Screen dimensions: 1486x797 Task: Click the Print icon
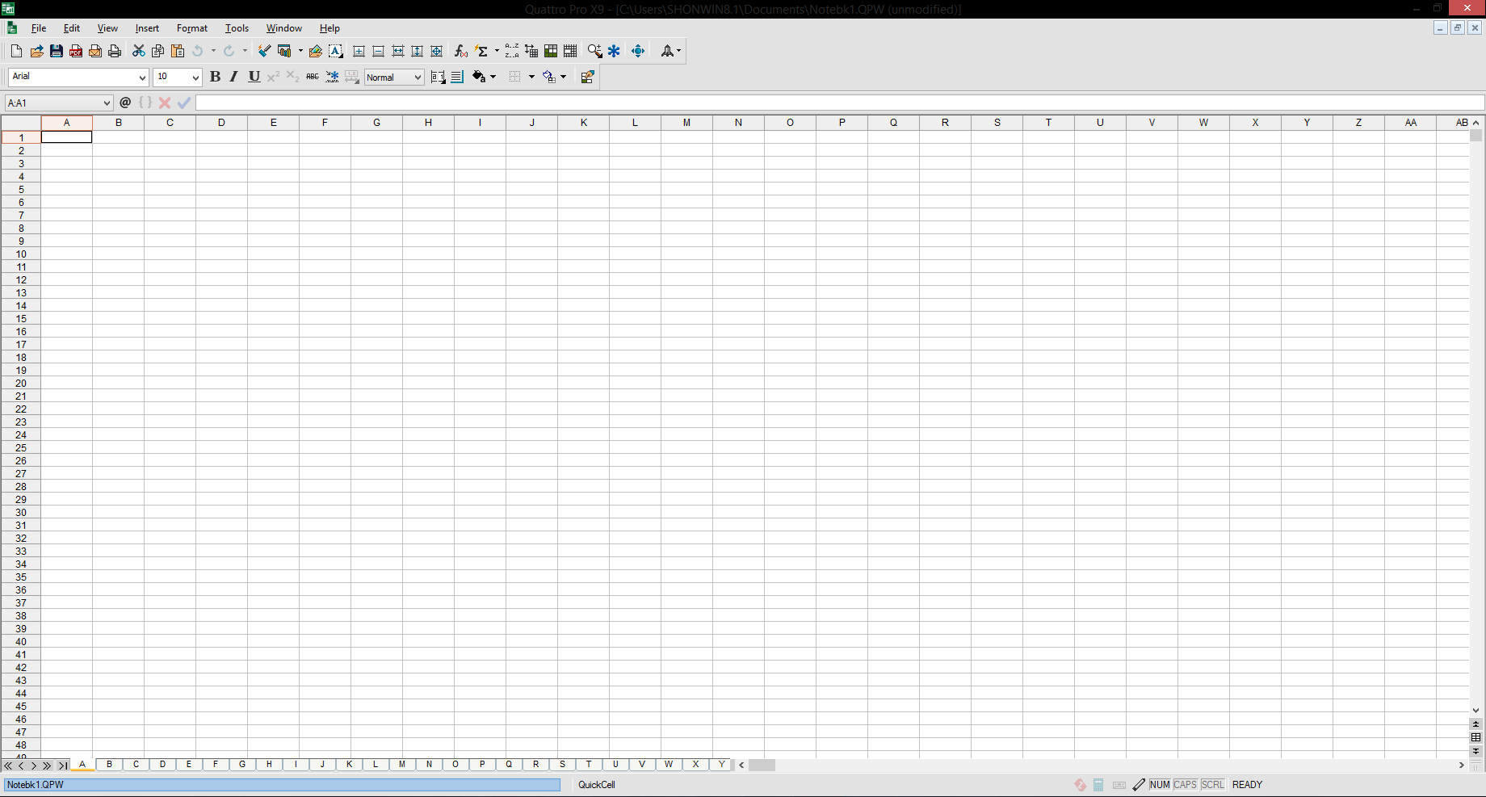coord(115,51)
